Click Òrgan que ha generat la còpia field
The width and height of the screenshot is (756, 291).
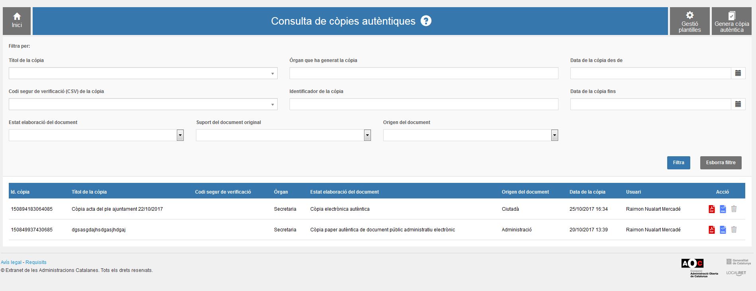click(x=423, y=73)
